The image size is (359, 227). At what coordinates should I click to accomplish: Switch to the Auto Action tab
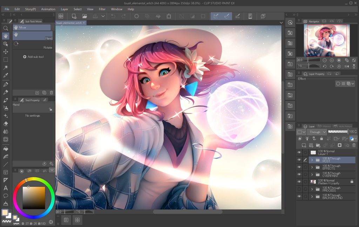(x=343, y=126)
